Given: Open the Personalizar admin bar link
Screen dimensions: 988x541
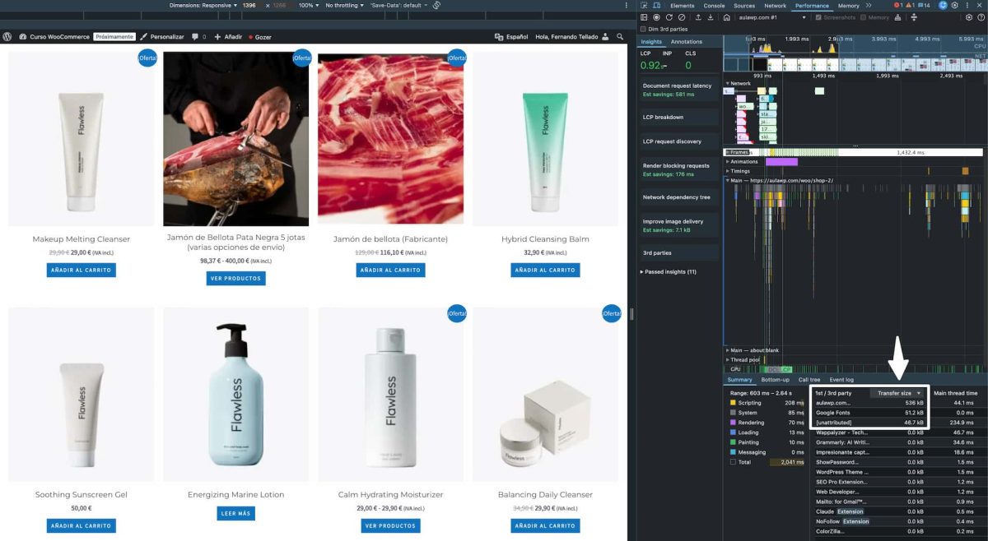Looking at the screenshot, I should click(162, 37).
